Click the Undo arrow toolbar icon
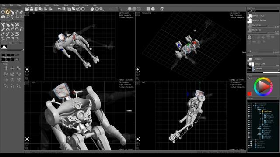The height and width of the screenshot is (157, 280). tap(59, 9)
